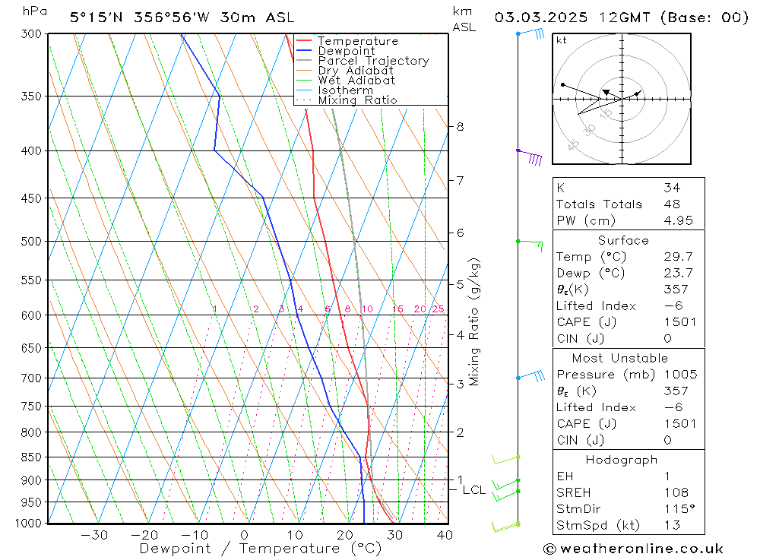Viewport: 760px width, 557px height.
Task: Click the LCL level label
Action: [x=474, y=490]
